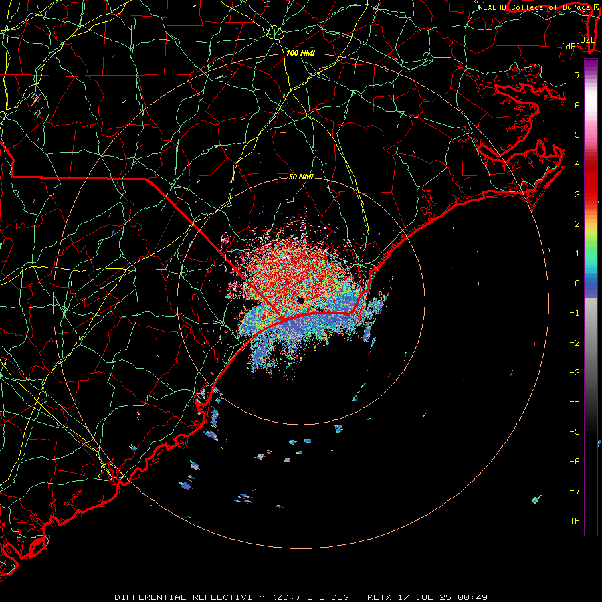Click the DZD product label
This screenshot has height=602, width=602.
(588, 39)
